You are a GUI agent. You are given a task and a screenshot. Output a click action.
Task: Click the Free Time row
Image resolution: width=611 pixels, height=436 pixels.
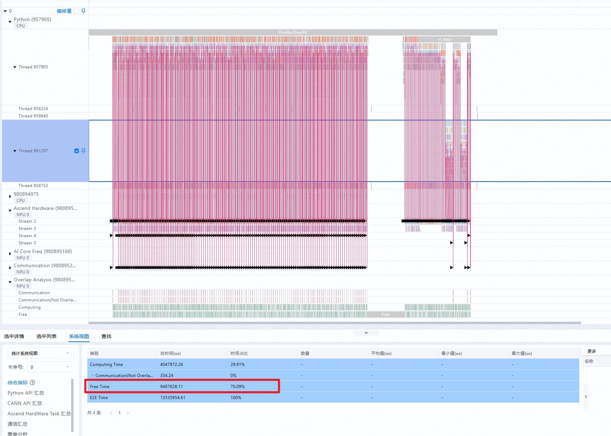333,386
